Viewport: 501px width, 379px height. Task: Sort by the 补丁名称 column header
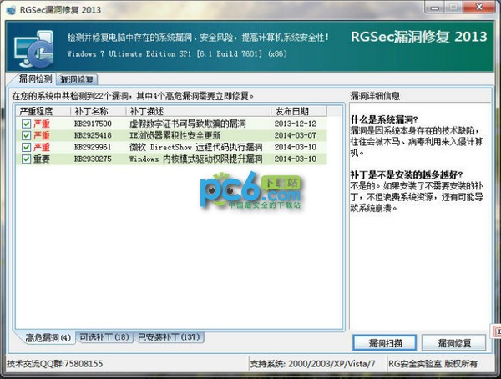tap(99, 111)
